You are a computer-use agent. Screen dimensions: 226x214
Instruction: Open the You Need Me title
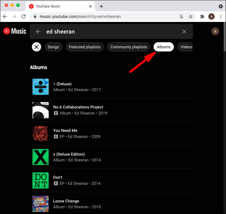[x=65, y=130]
